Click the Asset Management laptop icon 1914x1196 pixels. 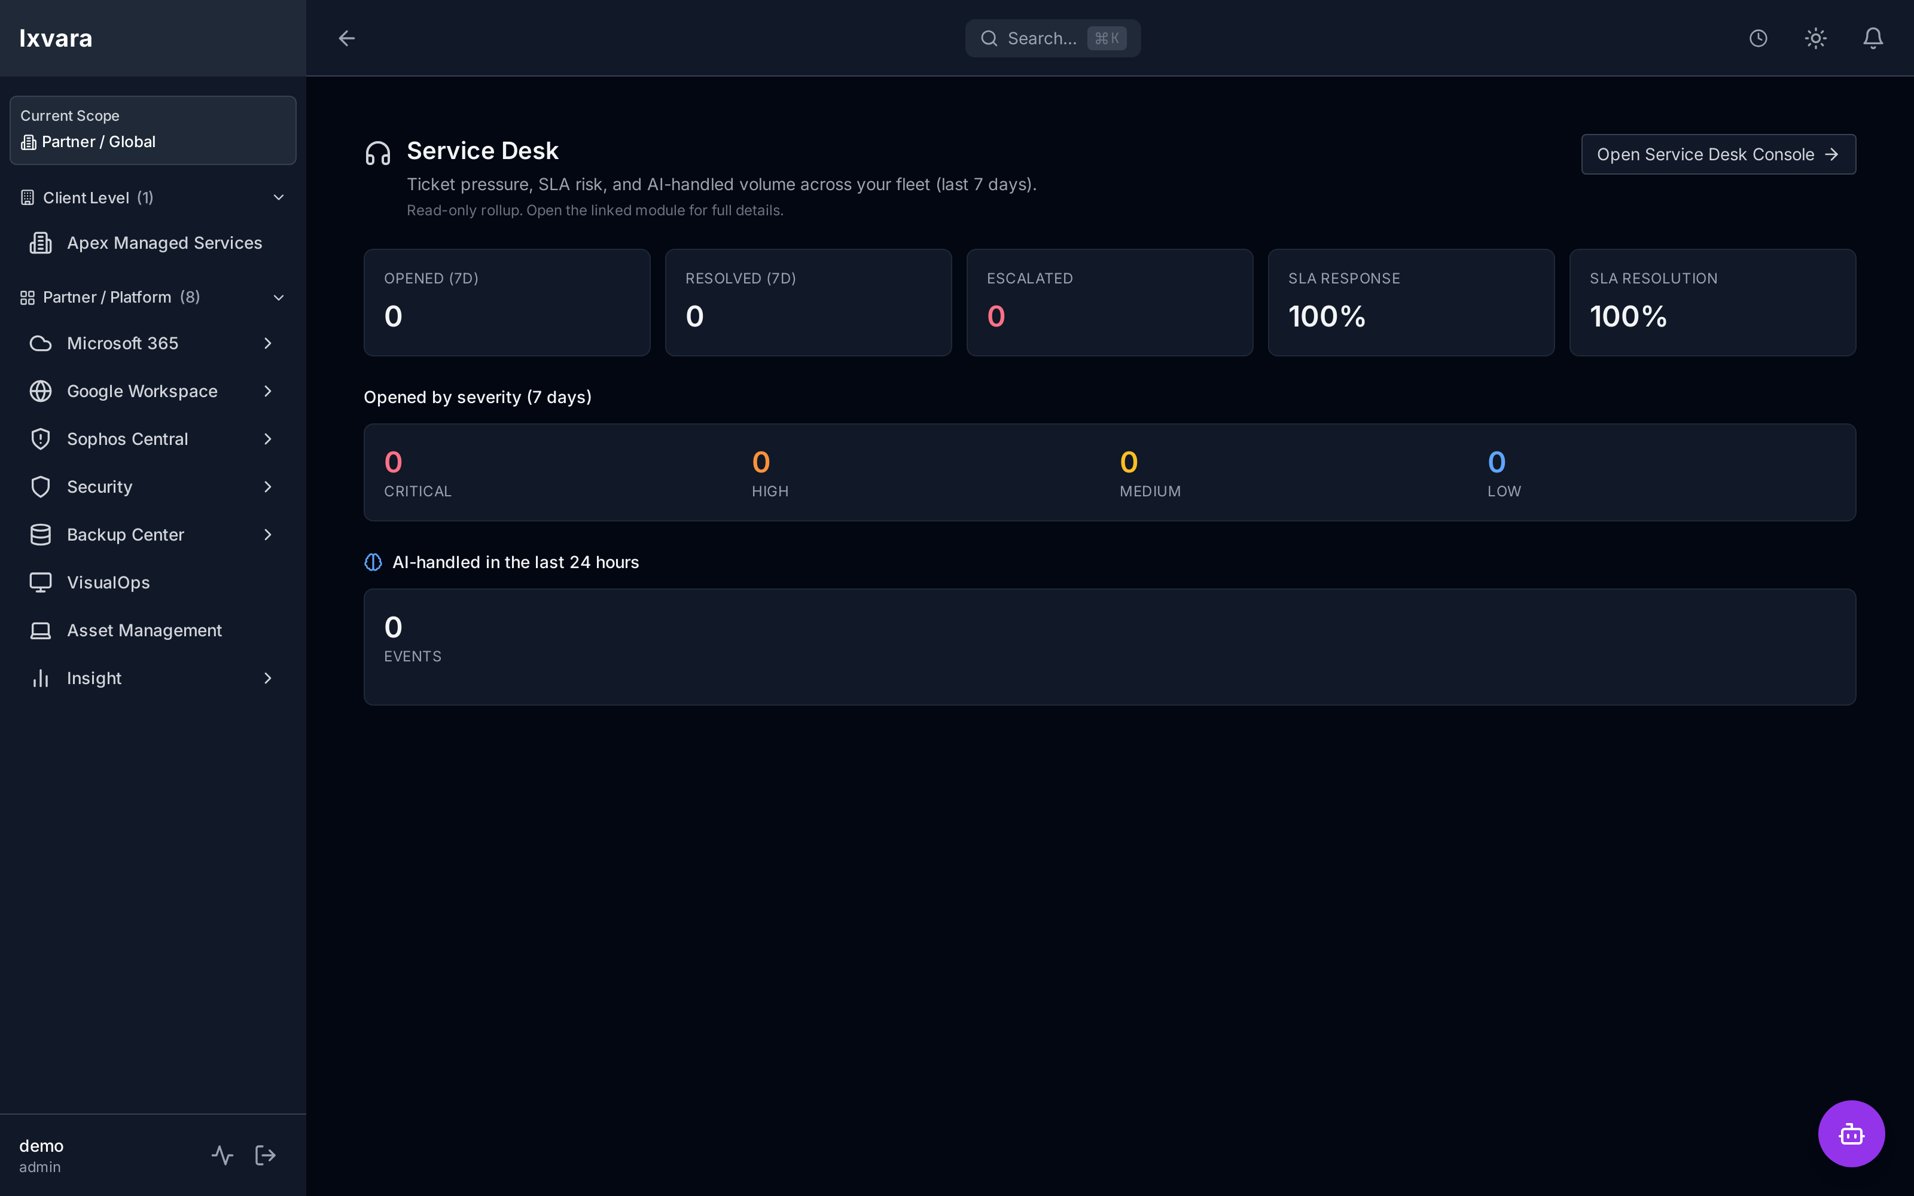40,630
